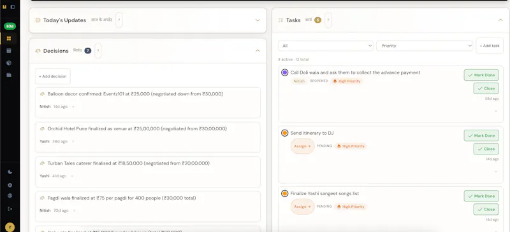
Task: Click the 'Balloon decor confirmed: Eventz101' decision text
Action: coord(135,94)
